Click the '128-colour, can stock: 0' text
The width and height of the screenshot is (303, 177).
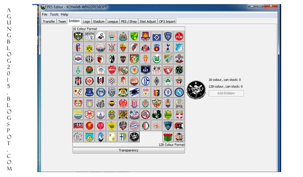pos(225,86)
